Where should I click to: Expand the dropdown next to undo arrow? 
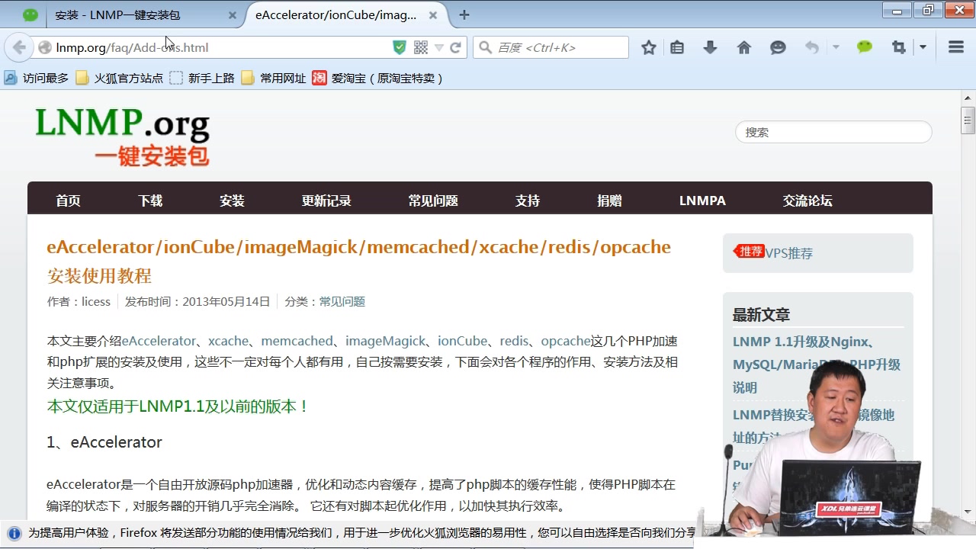pyautogui.click(x=836, y=47)
